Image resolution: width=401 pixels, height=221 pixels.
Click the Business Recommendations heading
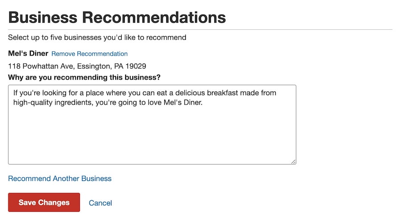(x=117, y=17)
